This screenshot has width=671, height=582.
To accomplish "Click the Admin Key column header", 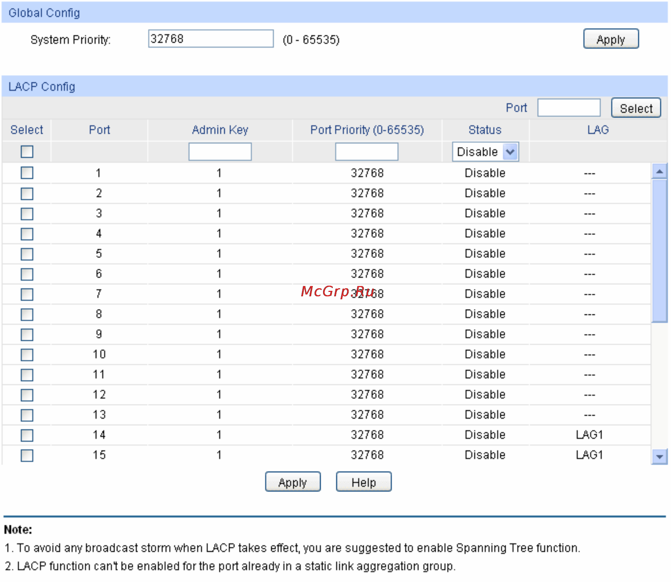I will click(220, 130).
